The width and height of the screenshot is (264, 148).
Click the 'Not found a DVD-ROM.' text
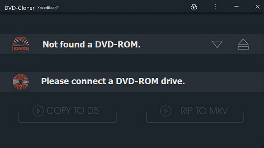91,44
